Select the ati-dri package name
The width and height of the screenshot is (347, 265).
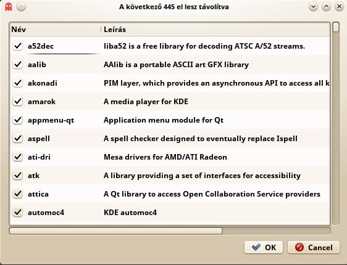39,157
